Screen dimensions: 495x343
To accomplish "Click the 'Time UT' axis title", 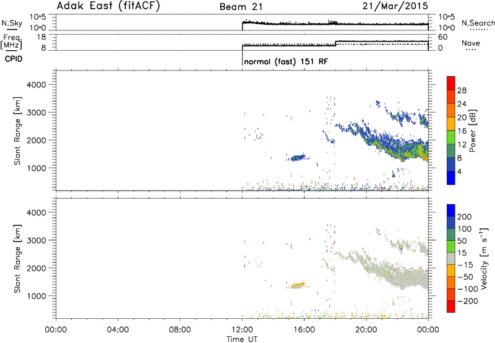I will [242, 339].
